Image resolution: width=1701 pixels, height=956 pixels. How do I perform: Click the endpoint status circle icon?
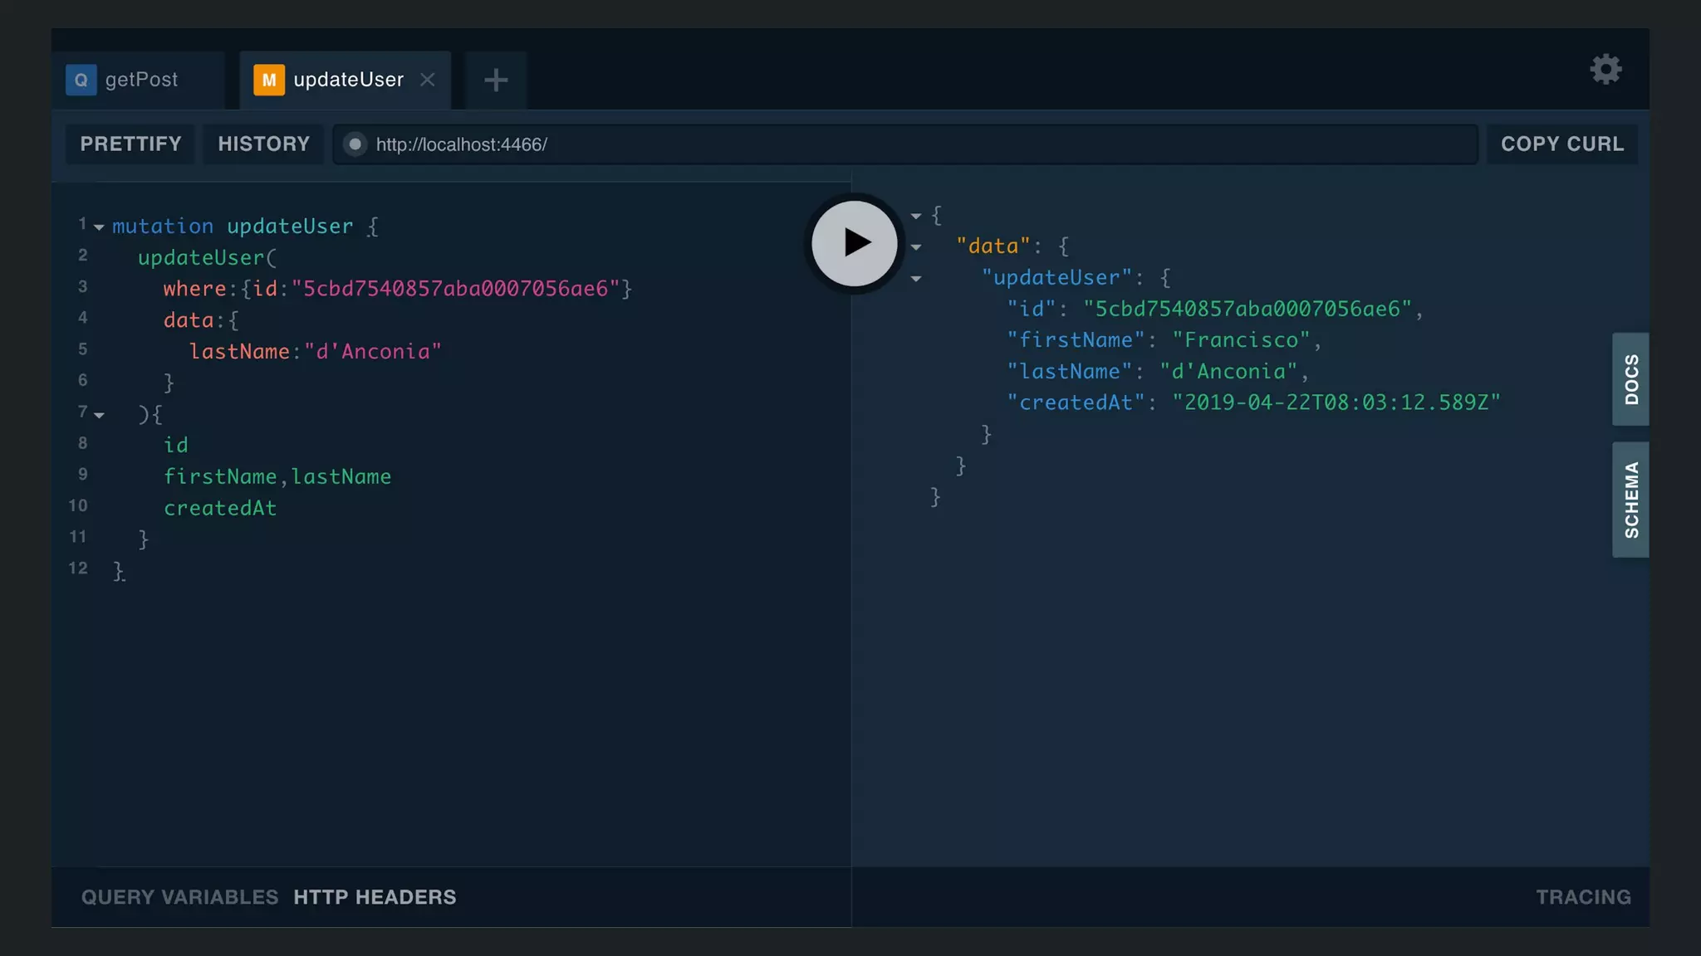[355, 144]
